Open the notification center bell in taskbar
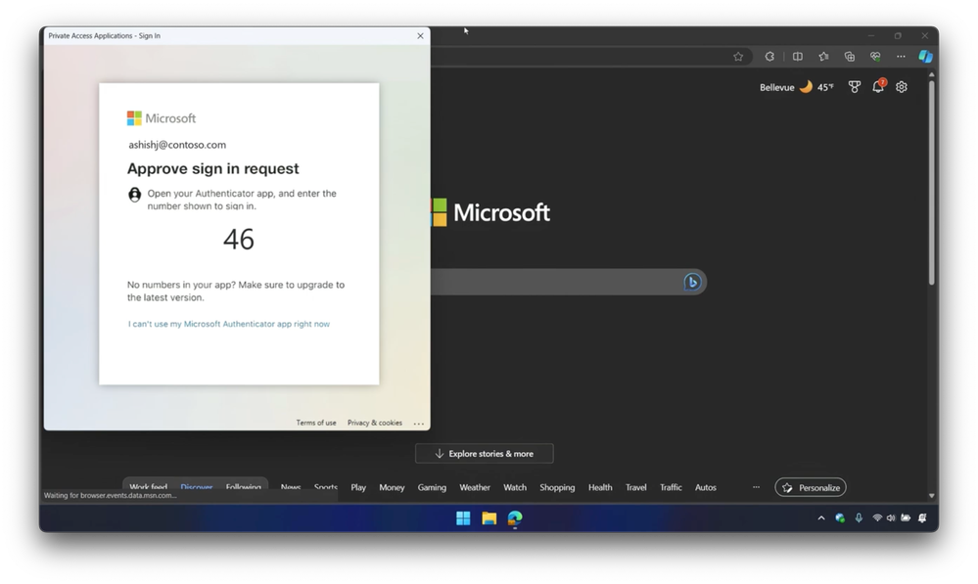This screenshot has width=978, height=584. (922, 517)
